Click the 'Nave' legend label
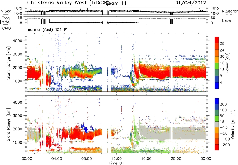Screen dimensions: 238x165 [x=226, y=21]
